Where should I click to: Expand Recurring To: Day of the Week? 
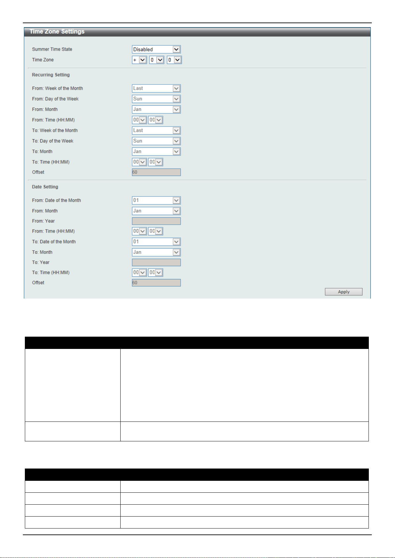[156, 141]
